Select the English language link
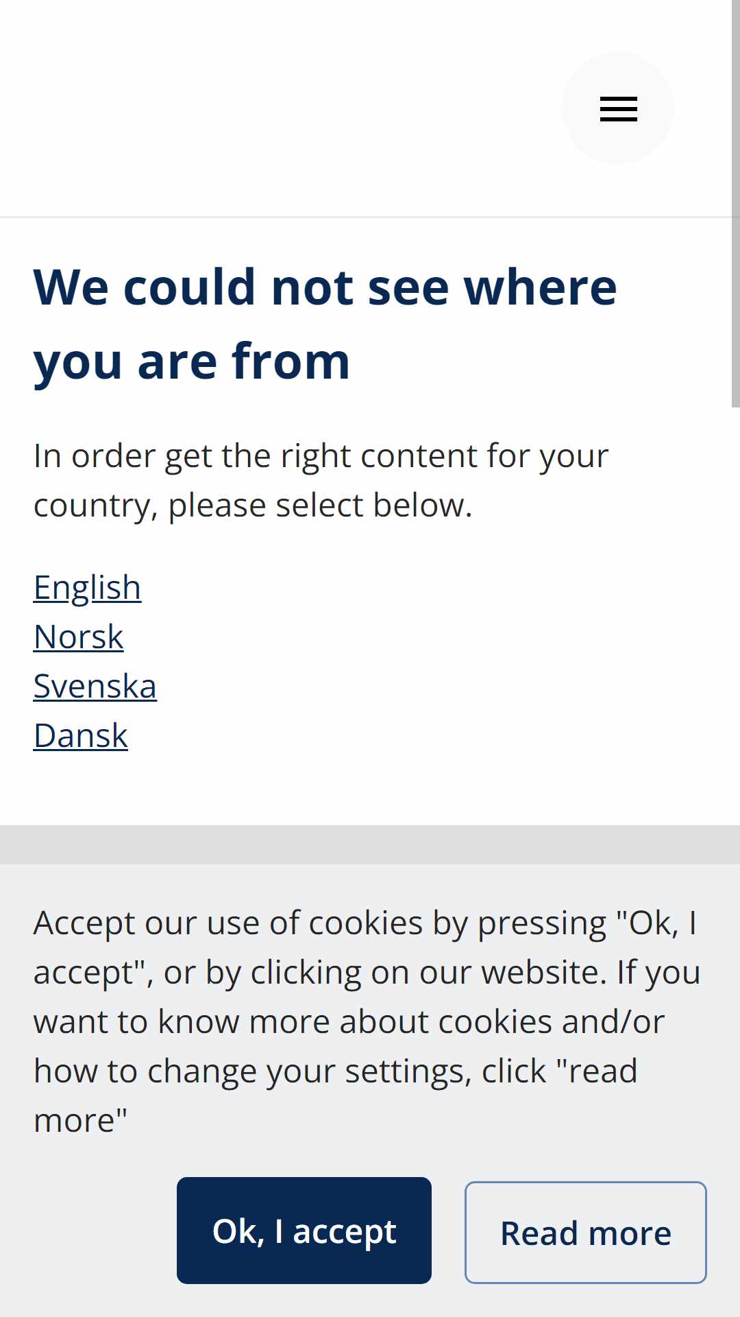Screen dimensions: 740x1317 point(87,588)
